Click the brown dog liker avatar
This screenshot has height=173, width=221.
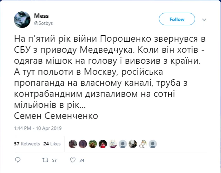[x=92, y=144]
